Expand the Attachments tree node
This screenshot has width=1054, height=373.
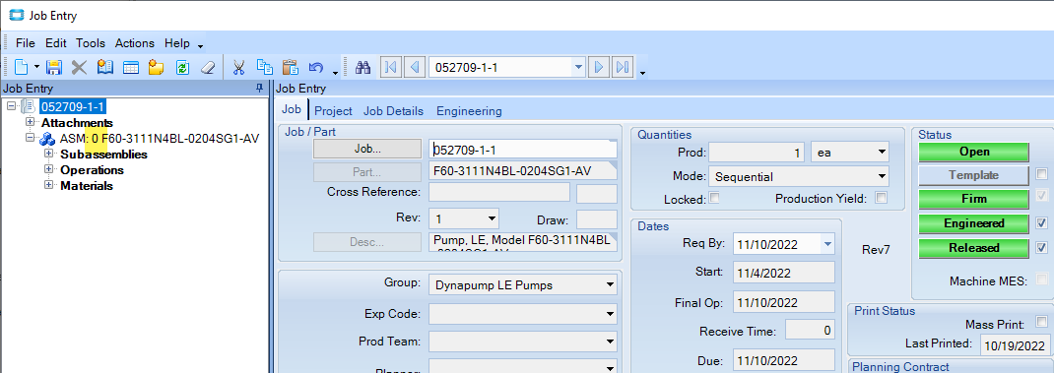tap(31, 122)
